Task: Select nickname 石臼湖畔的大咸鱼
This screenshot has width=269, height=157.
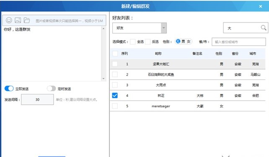Action: (x=161, y=74)
